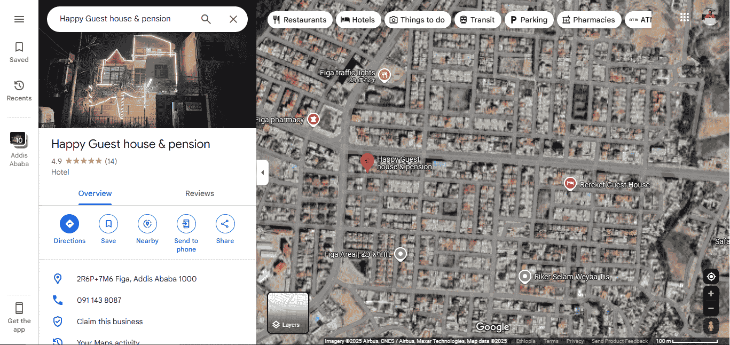
Task: Open the Layers map type switcher
Action: tap(288, 312)
